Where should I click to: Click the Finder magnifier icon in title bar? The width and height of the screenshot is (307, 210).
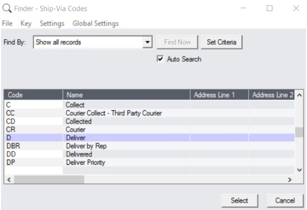pos(7,9)
